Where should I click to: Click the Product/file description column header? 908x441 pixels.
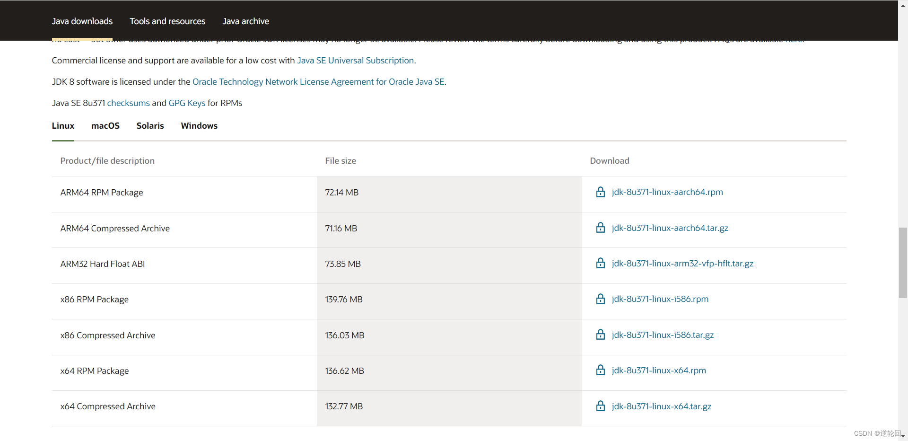(107, 161)
